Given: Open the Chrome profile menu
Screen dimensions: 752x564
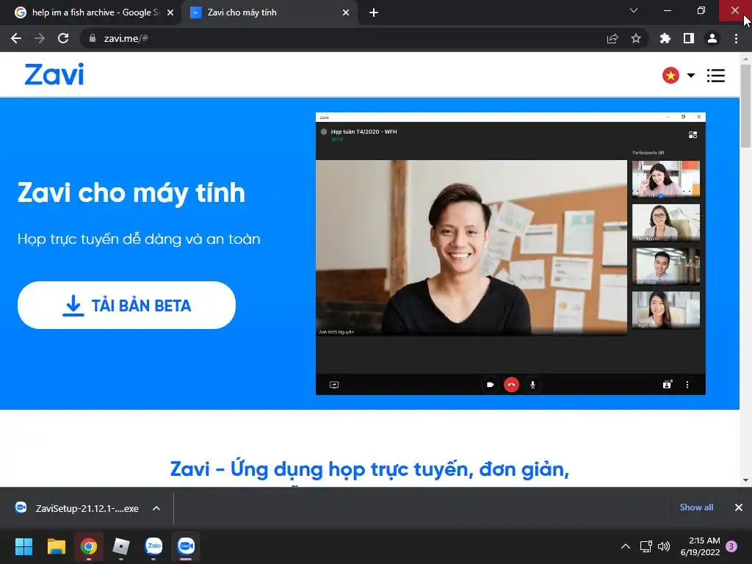Looking at the screenshot, I should 712,38.
